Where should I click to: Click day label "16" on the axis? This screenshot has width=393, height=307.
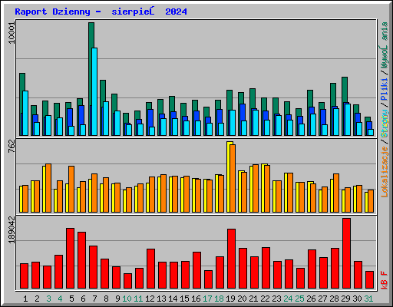(x=196, y=299)
